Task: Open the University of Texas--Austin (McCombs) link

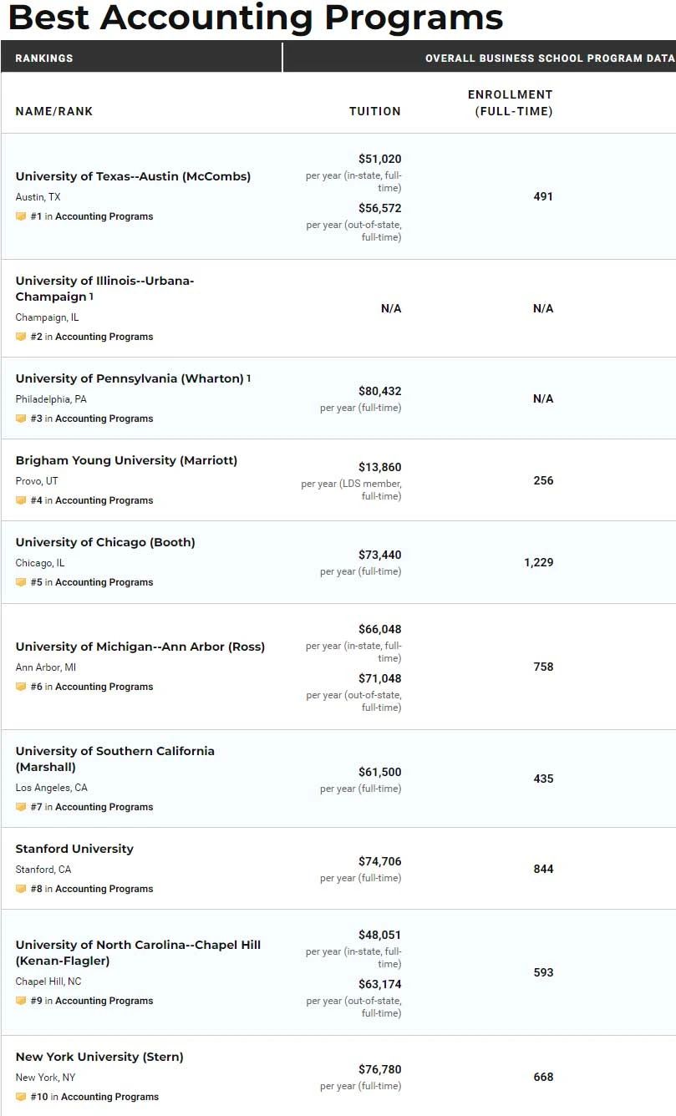Action: pos(133,176)
